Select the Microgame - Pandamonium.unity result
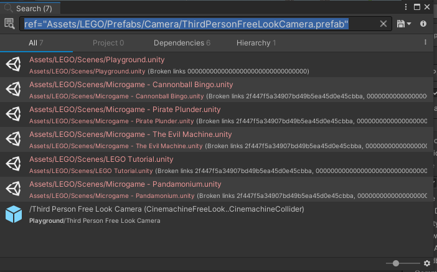 (x=125, y=184)
